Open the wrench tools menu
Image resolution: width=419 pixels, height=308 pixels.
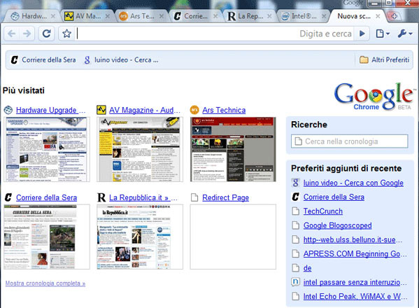[x=404, y=34]
